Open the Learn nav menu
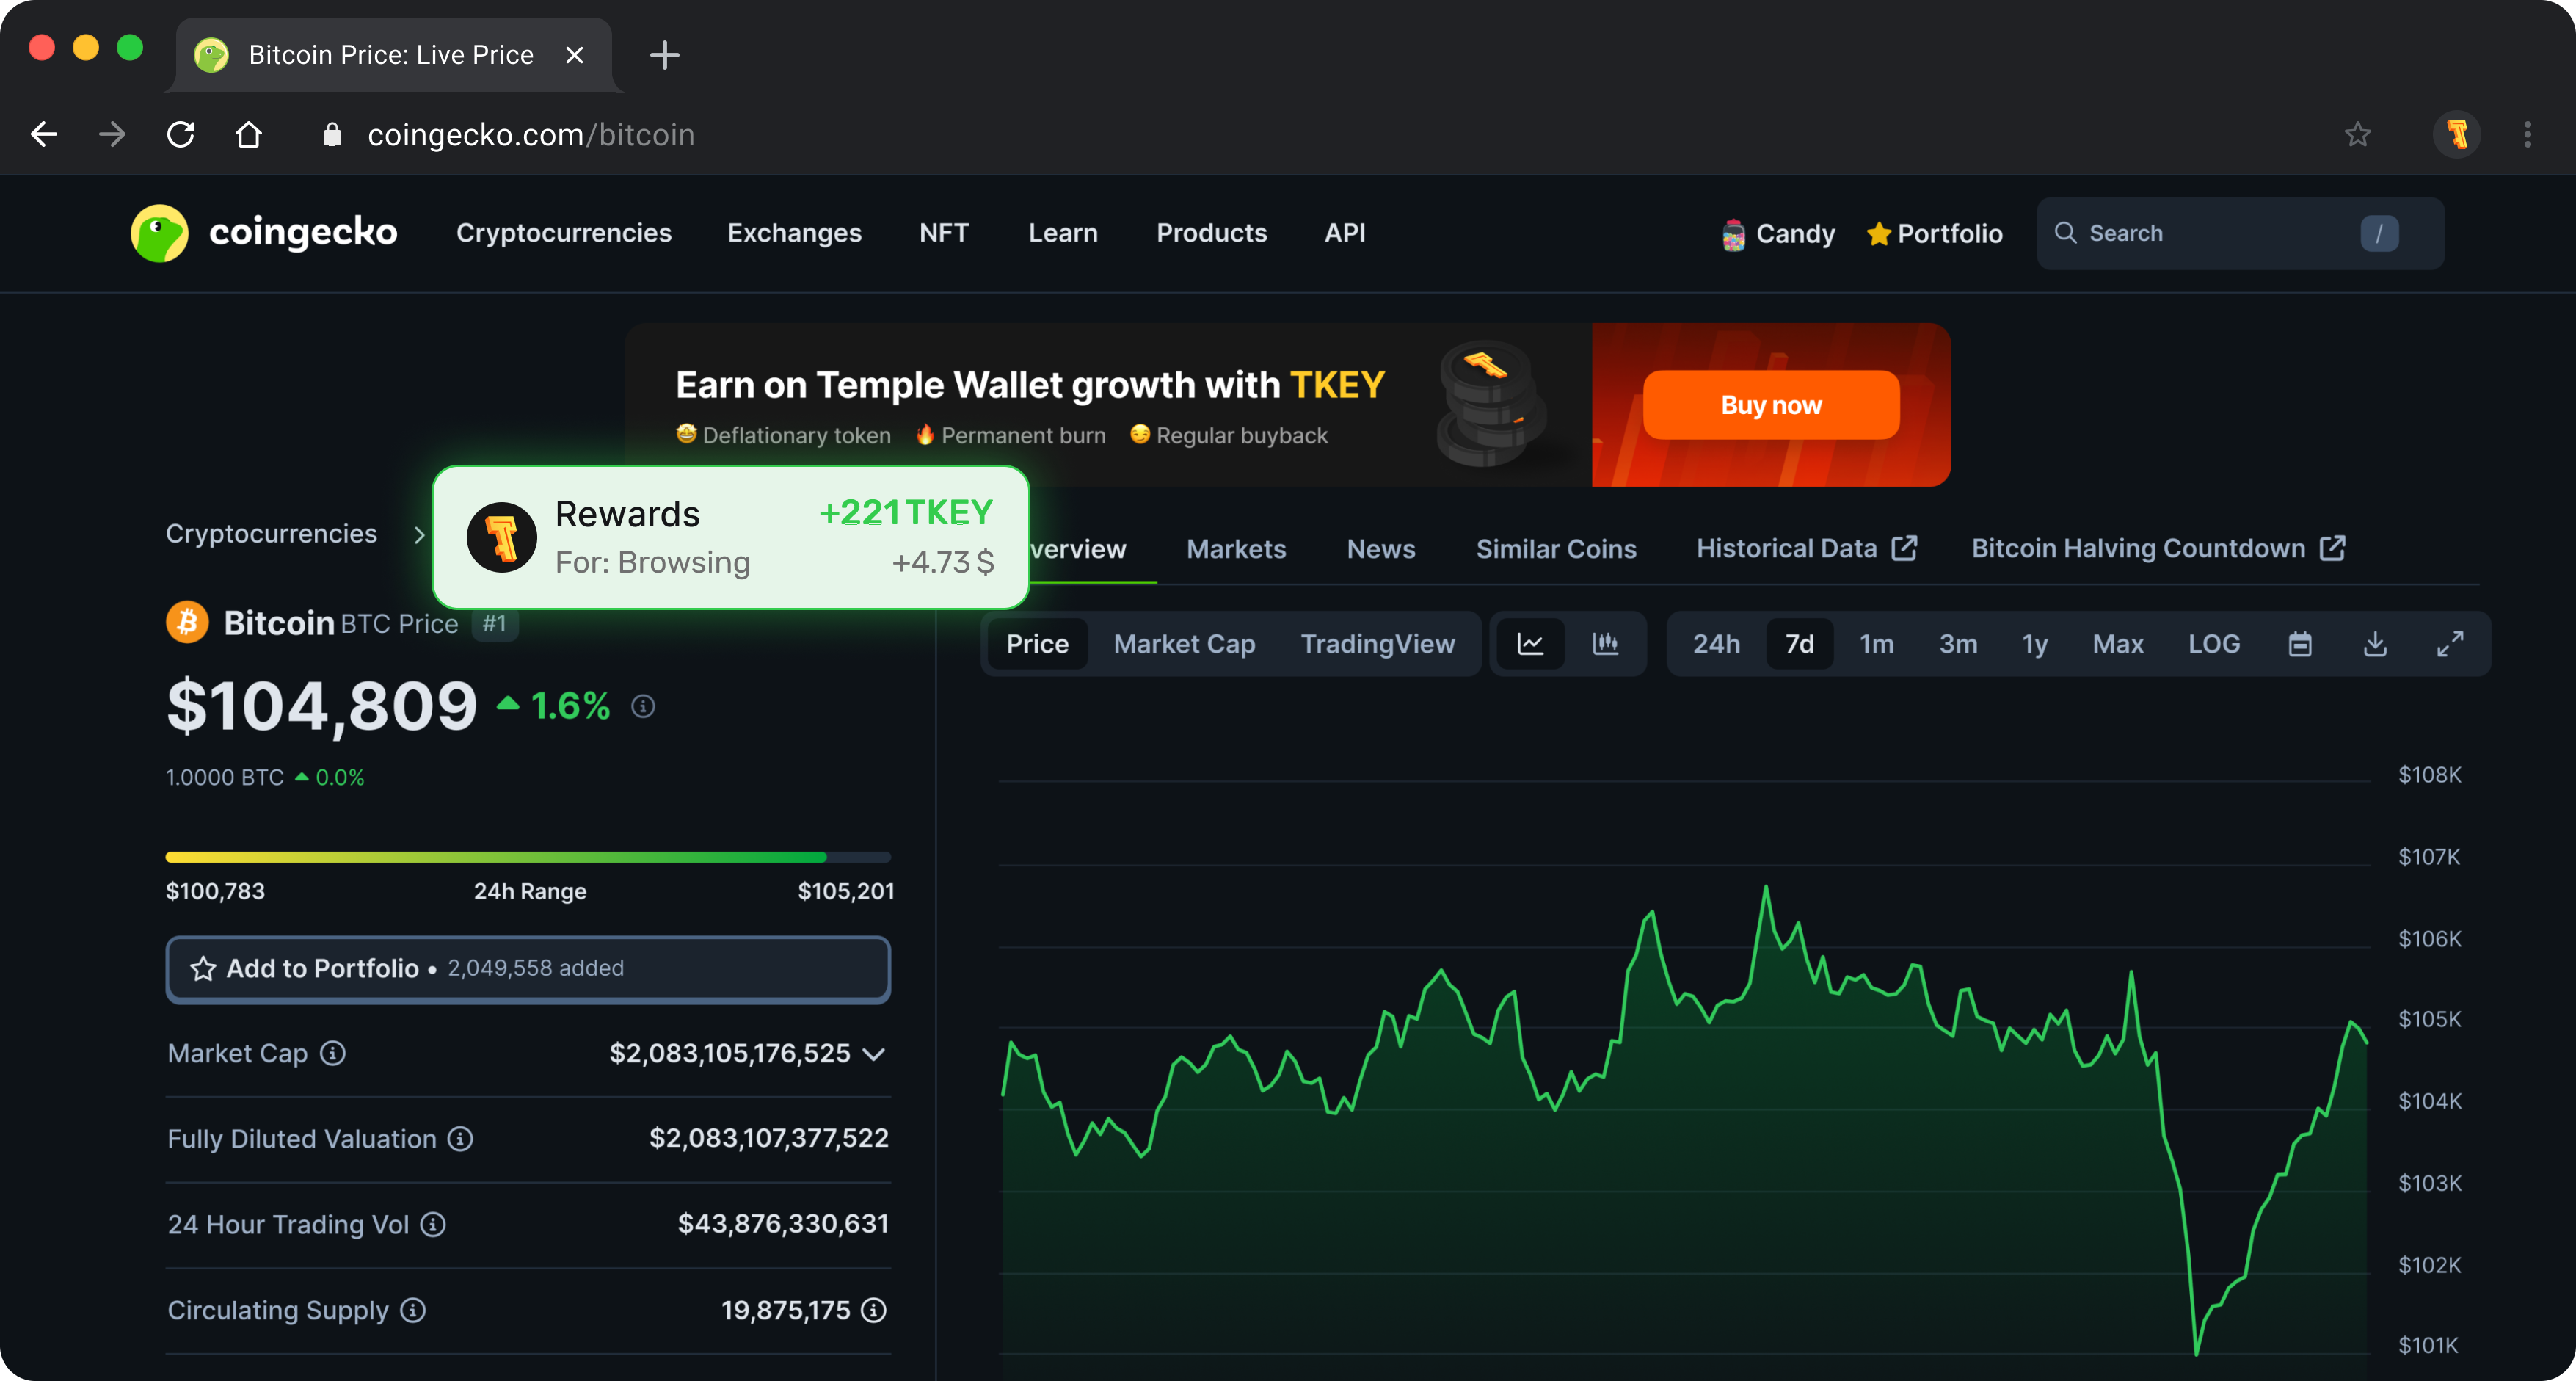Image resolution: width=2576 pixels, height=1381 pixels. (x=1063, y=233)
